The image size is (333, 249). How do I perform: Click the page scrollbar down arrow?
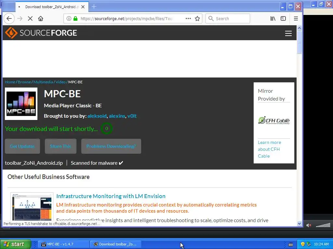300,223
